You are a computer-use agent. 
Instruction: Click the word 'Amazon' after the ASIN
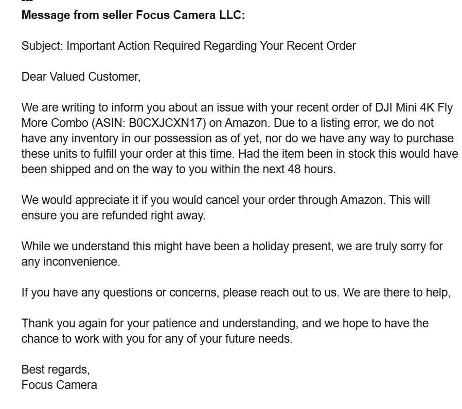click(x=247, y=123)
